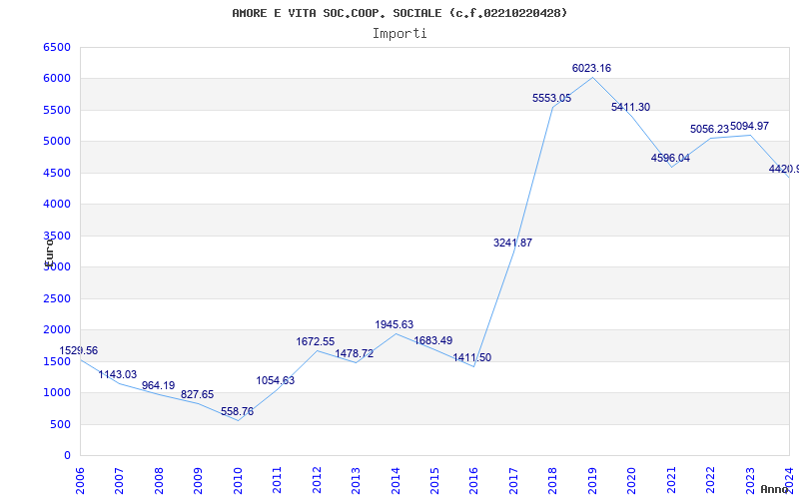Click the 1683.49 data label
Screen dimensions: 799x499
pos(433,340)
